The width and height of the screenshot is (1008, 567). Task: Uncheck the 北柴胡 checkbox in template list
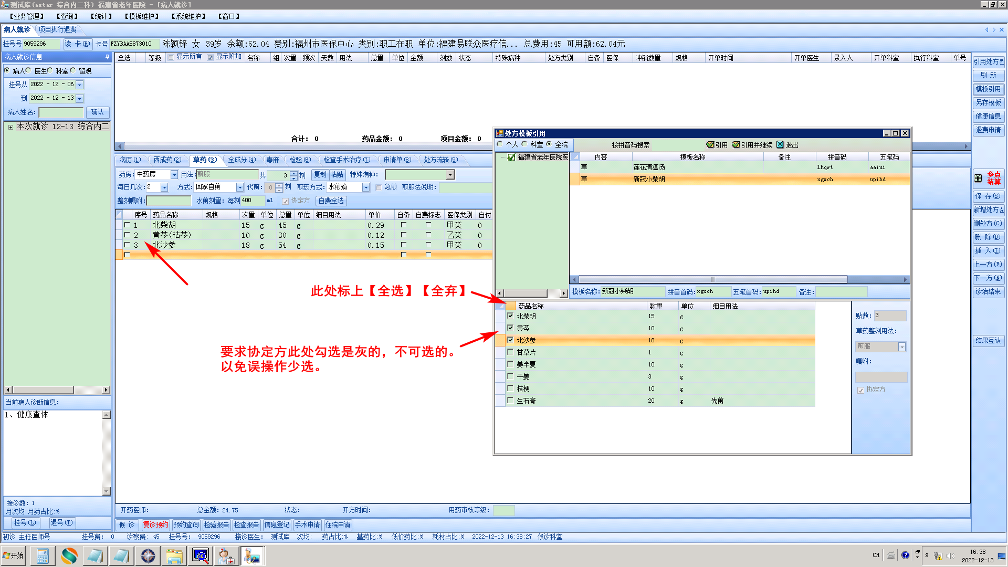510,316
